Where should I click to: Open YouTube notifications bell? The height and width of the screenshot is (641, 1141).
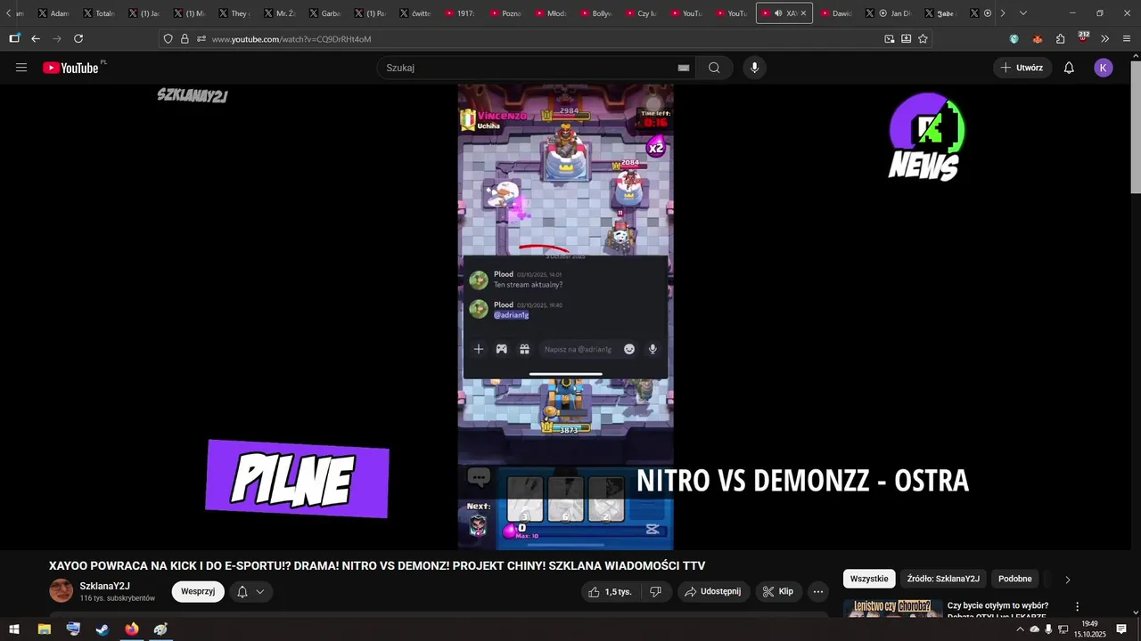(1069, 68)
